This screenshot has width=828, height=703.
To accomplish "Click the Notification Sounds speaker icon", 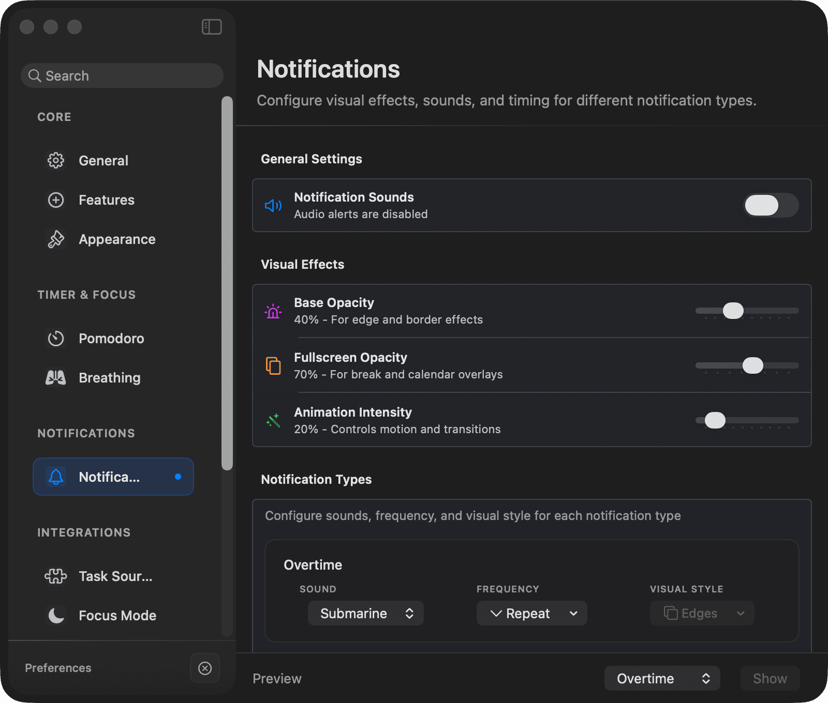I will tap(273, 206).
